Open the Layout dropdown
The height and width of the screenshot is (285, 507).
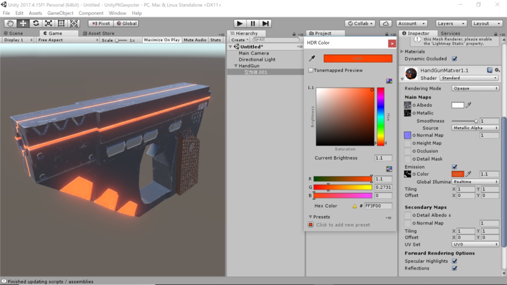(487, 24)
